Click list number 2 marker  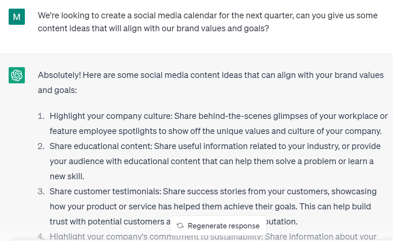coord(41,146)
